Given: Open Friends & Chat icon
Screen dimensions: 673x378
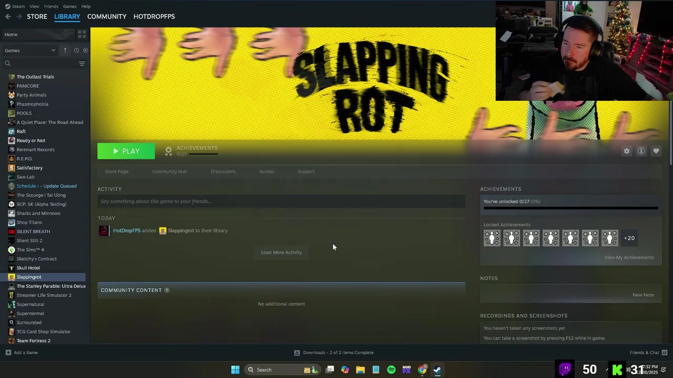Looking at the screenshot, I should (665, 353).
